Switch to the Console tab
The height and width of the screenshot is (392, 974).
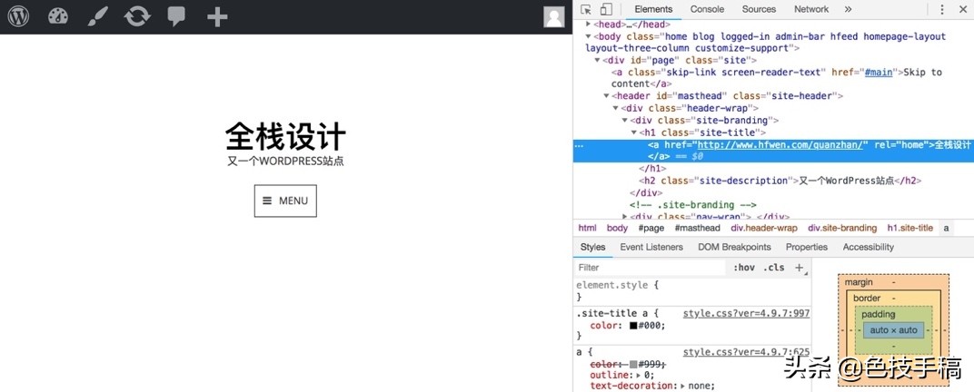707,9
